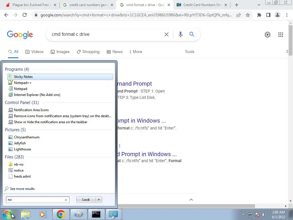293x220 pixels.
Task: Show hidden system tray icons
Action: tap(243, 215)
